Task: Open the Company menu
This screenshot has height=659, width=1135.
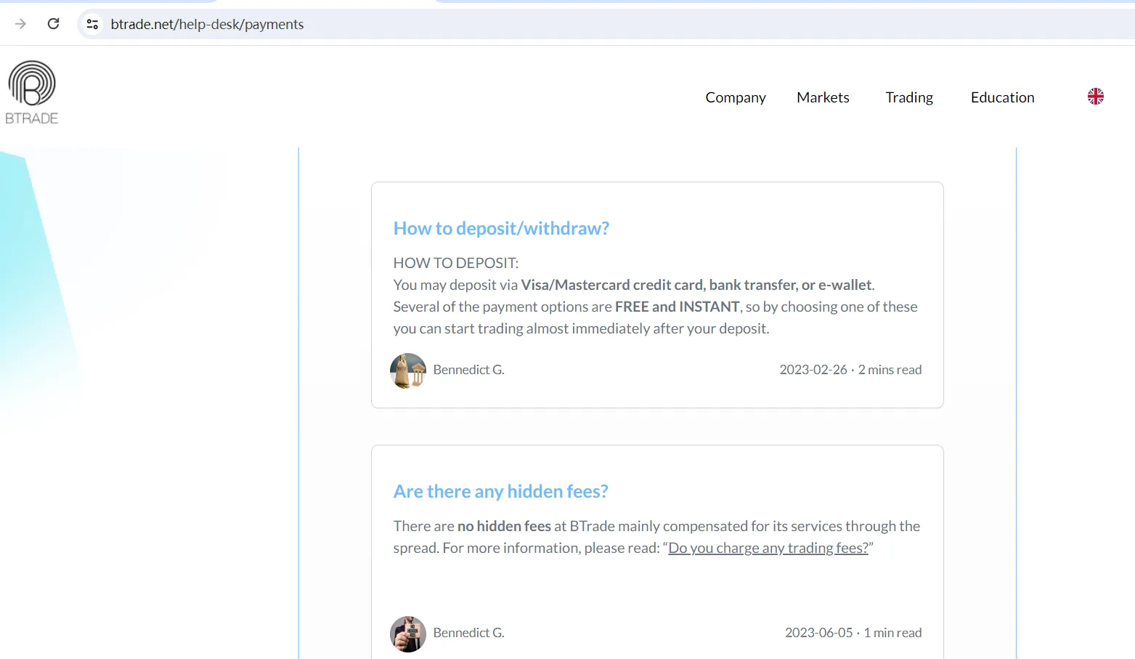Action: 736,97
